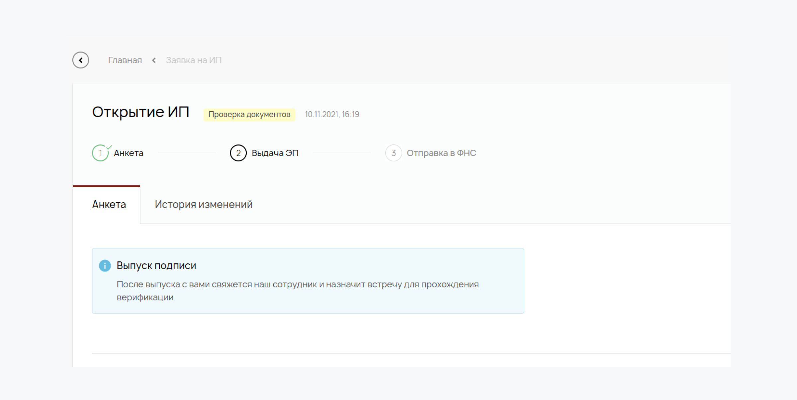Open the Главная breadcrumb link
Screen dimensions: 797x400
point(125,60)
